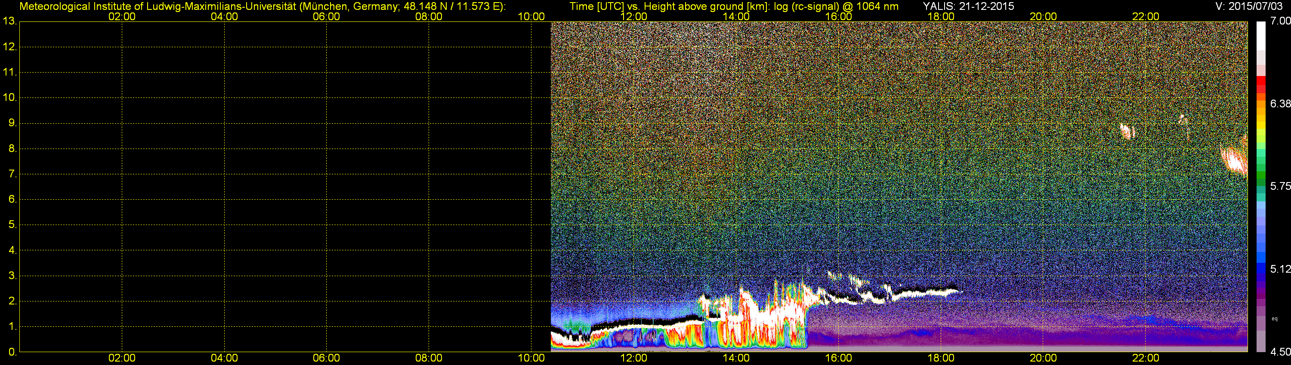Click the 1 km height axis label
1291x365 pixels.
tap(12, 326)
